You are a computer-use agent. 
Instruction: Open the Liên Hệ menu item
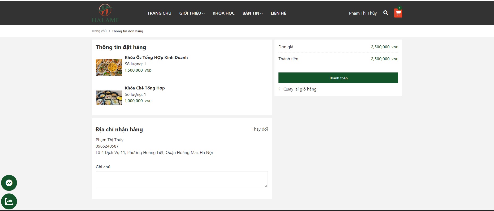point(278,13)
